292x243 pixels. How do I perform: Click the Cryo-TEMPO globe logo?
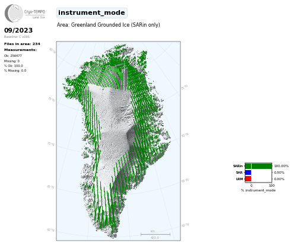coord(14,13)
